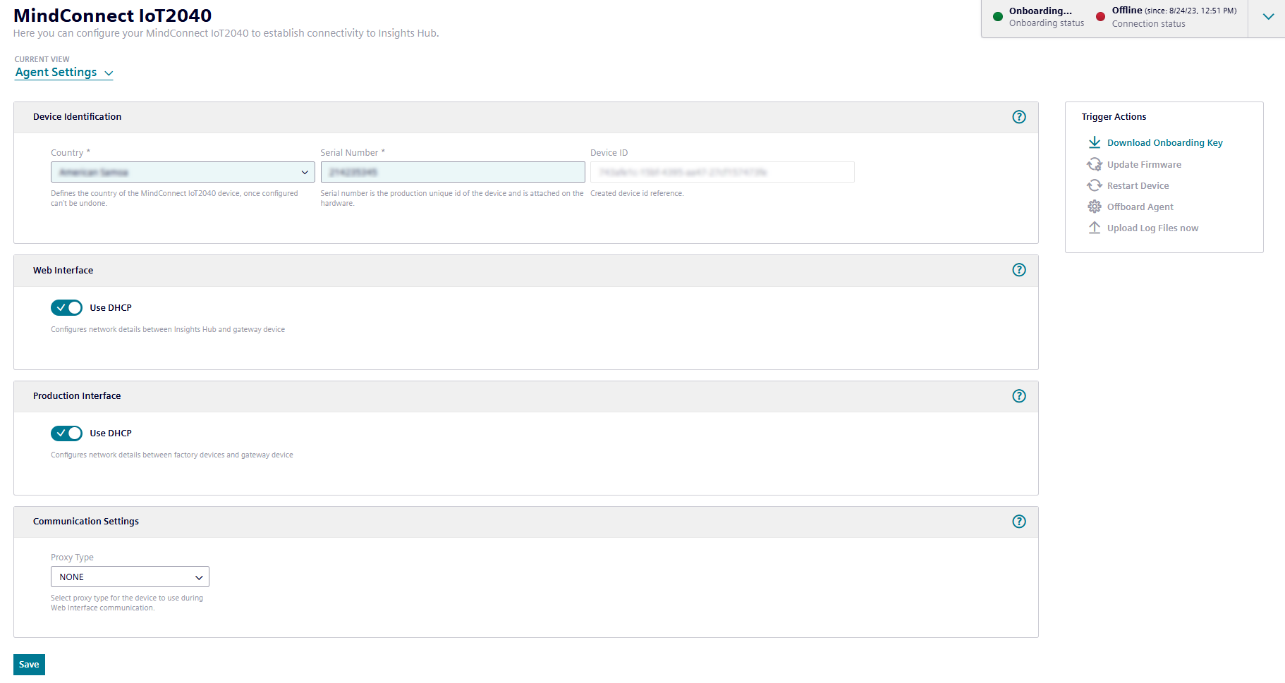Screen dimensions: 1285x683
Task: Click the green Onboarding status indicator
Action: 998,17
